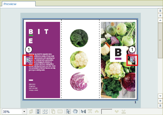163x115 pixels.
Task: Click the vertical scrollbar thumb
Action: pyautogui.click(x=160, y=40)
